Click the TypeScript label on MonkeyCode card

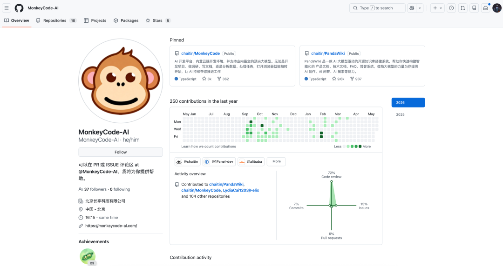tap(188, 79)
